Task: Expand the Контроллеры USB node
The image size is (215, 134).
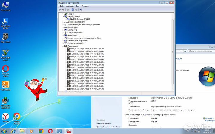Action: point(63,32)
